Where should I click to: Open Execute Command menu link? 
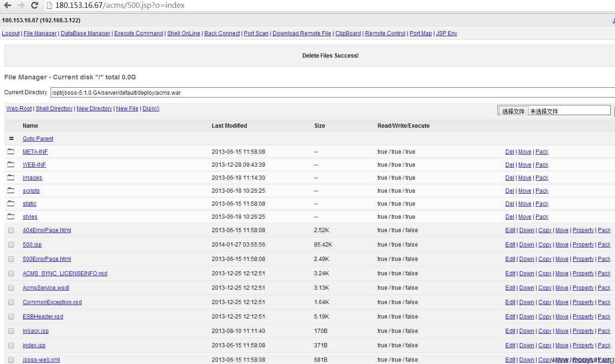(x=138, y=33)
